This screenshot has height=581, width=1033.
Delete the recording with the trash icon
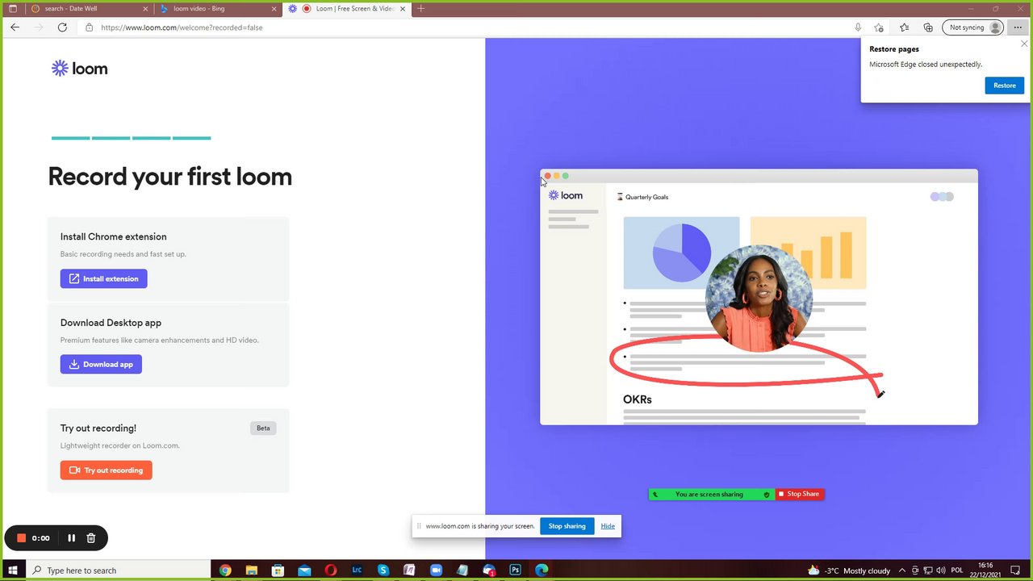91,537
